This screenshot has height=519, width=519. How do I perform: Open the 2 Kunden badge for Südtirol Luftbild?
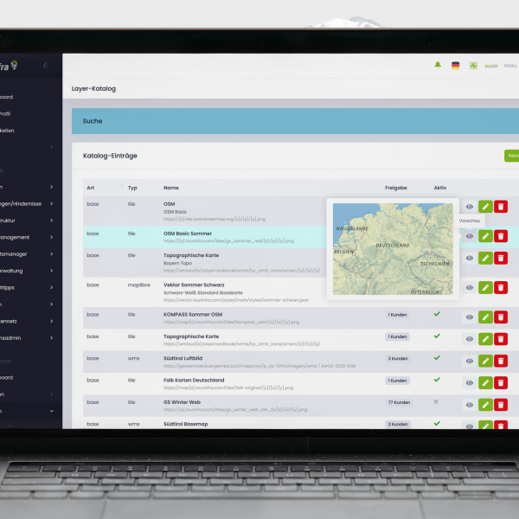[398, 358]
